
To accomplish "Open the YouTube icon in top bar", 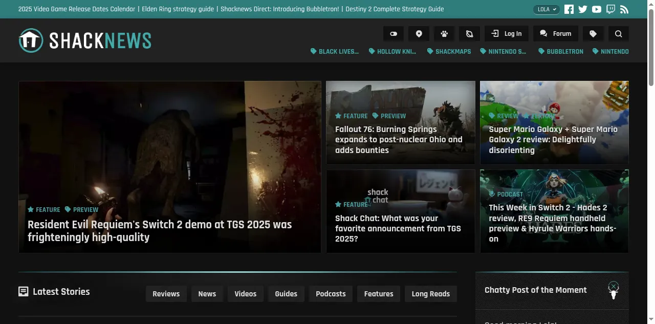I will click(x=597, y=9).
